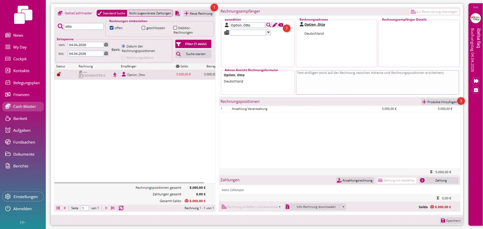
Task: Edit recipient with the pencil icon
Action: pyautogui.click(x=275, y=25)
